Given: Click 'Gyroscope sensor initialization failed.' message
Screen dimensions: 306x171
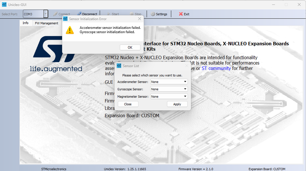Looking at the screenshot, I should [107, 32].
